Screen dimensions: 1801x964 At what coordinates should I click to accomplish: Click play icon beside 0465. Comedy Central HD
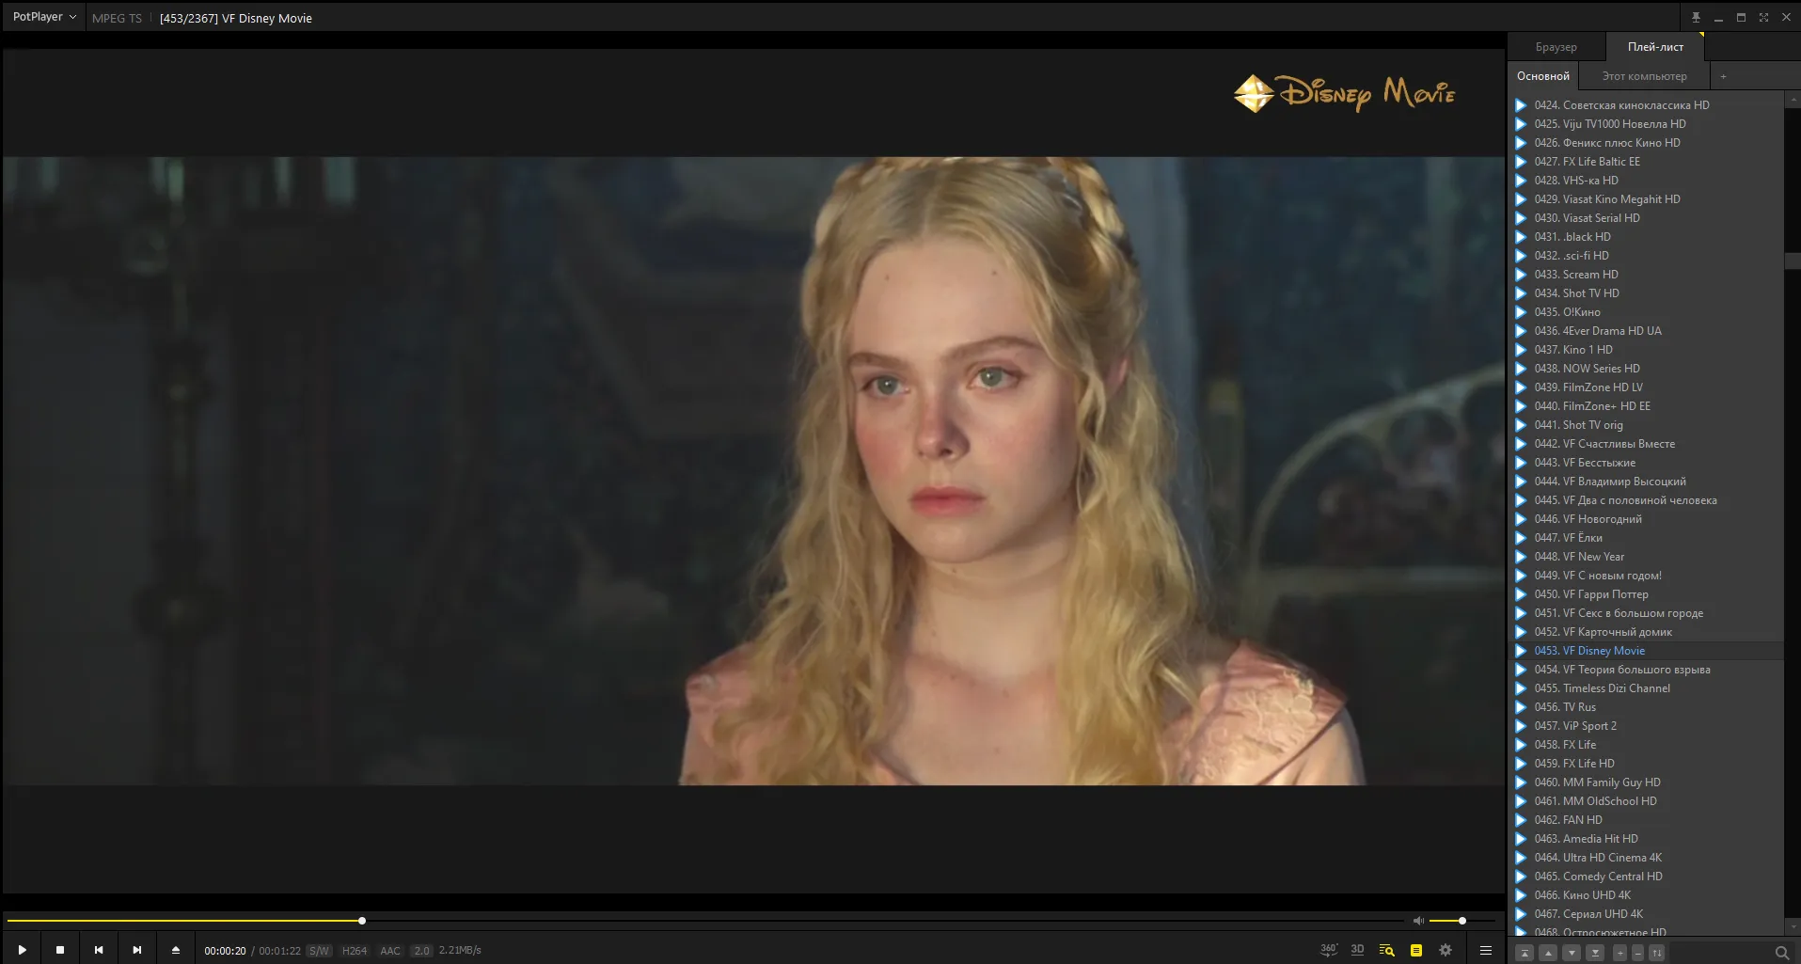coord(1521,877)
